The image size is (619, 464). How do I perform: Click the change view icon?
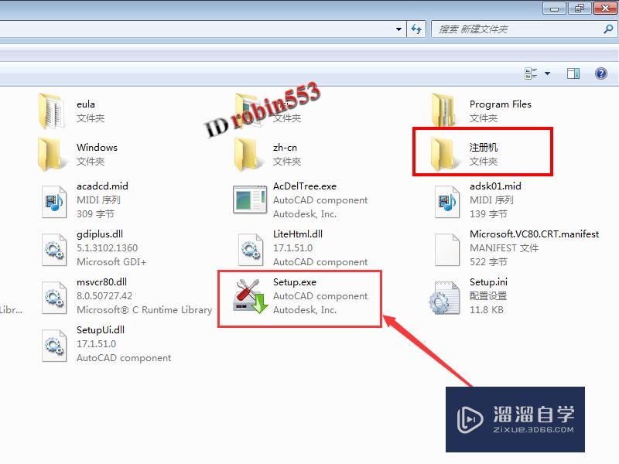(531, 73)
